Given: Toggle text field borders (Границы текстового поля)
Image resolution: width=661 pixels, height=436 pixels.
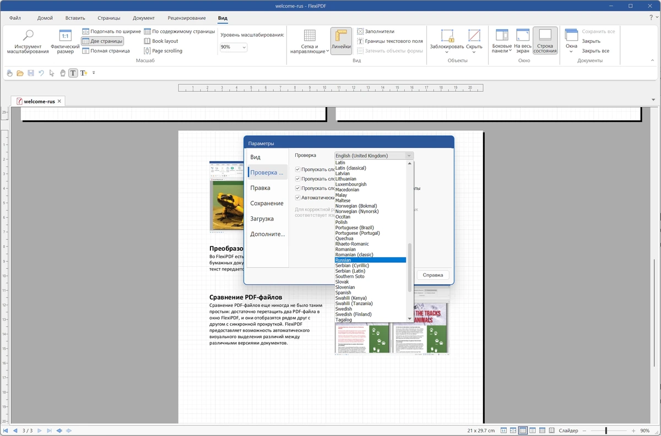Looking at the screenshot, I should click(390, 41).
